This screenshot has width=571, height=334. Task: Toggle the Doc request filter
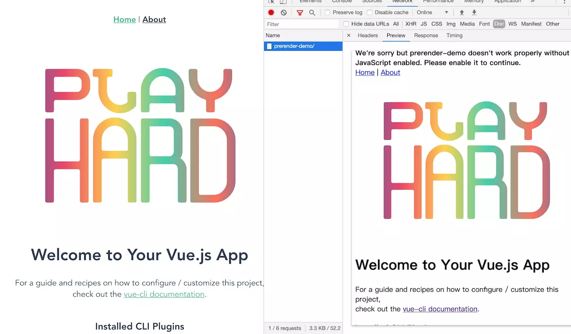point(499,24)
